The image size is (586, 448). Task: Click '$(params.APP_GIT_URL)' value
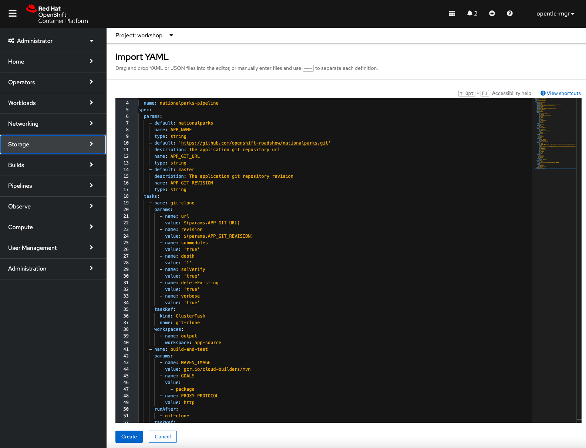(x=212, y=223)
